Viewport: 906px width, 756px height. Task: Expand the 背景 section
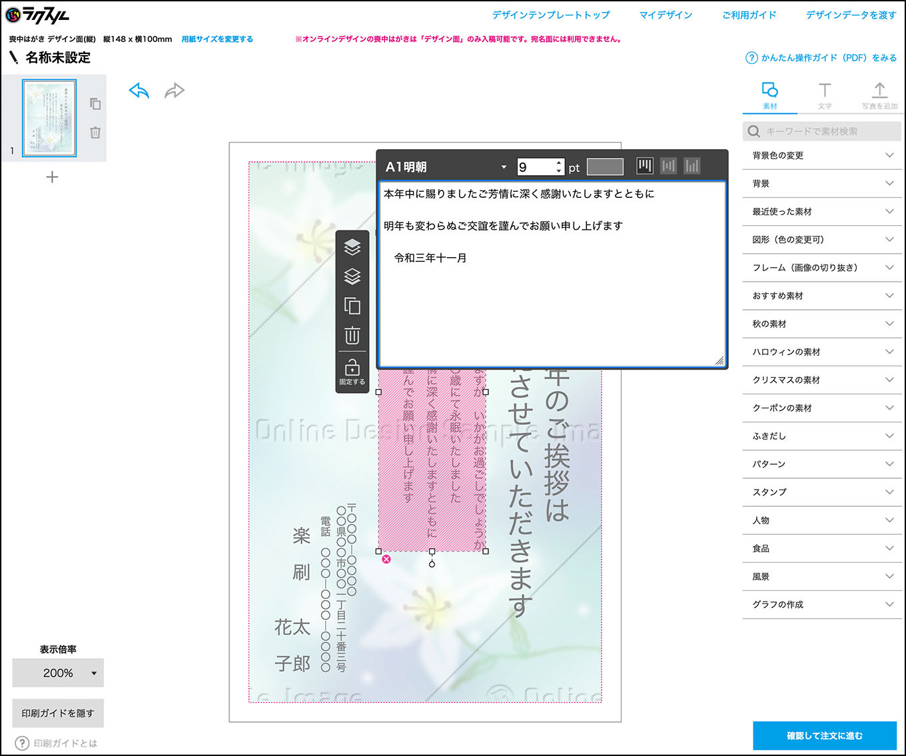click(x=822, y=183)
